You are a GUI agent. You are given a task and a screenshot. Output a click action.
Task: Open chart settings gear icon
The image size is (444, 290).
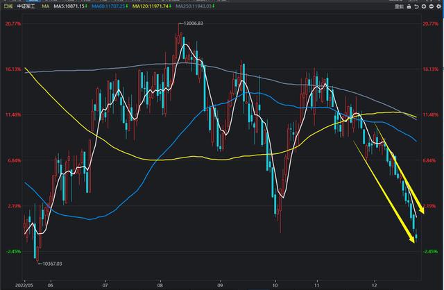(x=439, y=6)
